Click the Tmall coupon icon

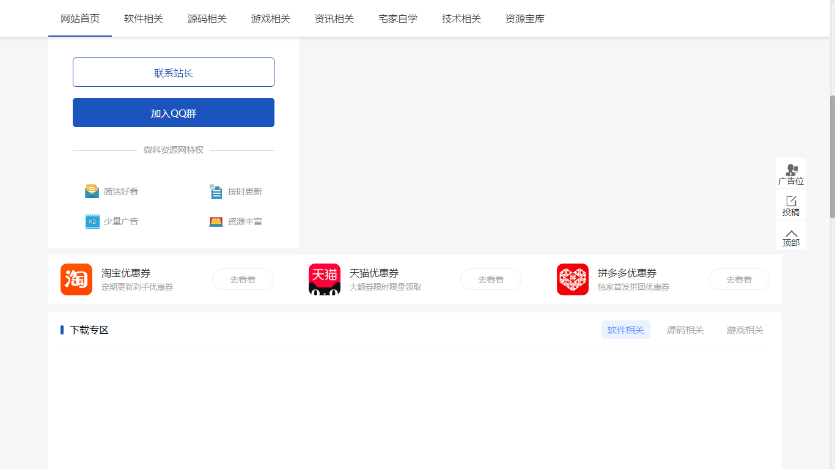324,279
